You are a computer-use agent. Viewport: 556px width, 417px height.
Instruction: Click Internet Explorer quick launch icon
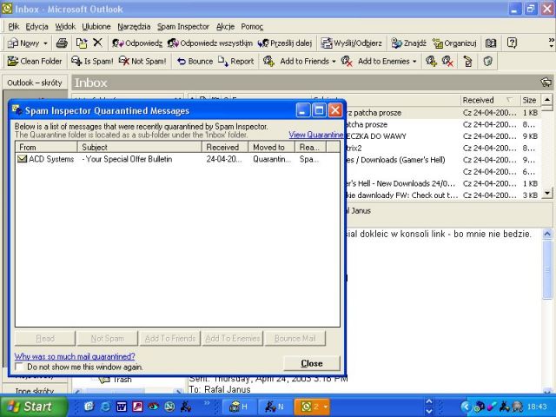105,407
